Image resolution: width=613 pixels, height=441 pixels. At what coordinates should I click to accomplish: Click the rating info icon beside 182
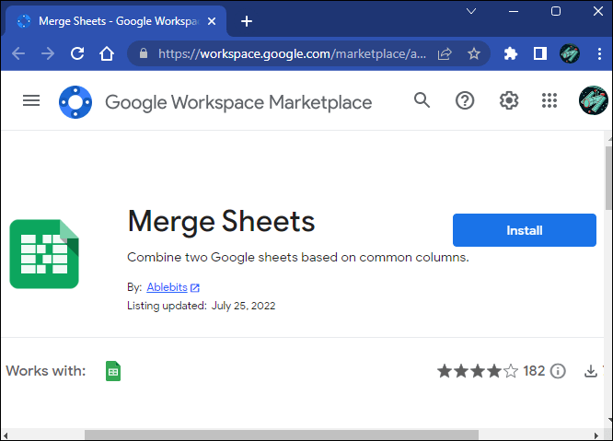[x=558, y=371]
